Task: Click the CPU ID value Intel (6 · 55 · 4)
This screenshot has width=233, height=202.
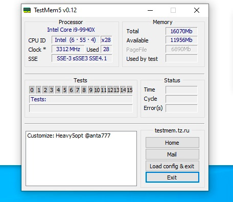Action: tap(76, 40)
